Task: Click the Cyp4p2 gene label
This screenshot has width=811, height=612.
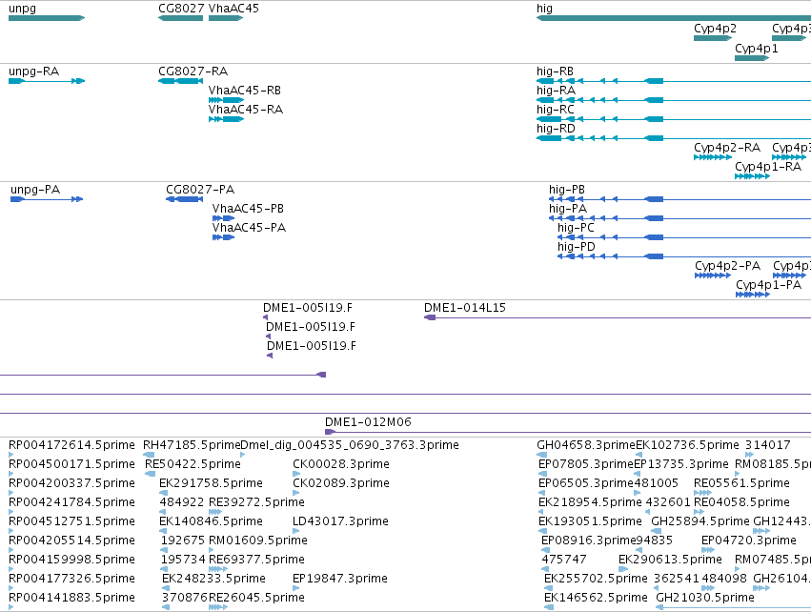Action: pos(715,29)
